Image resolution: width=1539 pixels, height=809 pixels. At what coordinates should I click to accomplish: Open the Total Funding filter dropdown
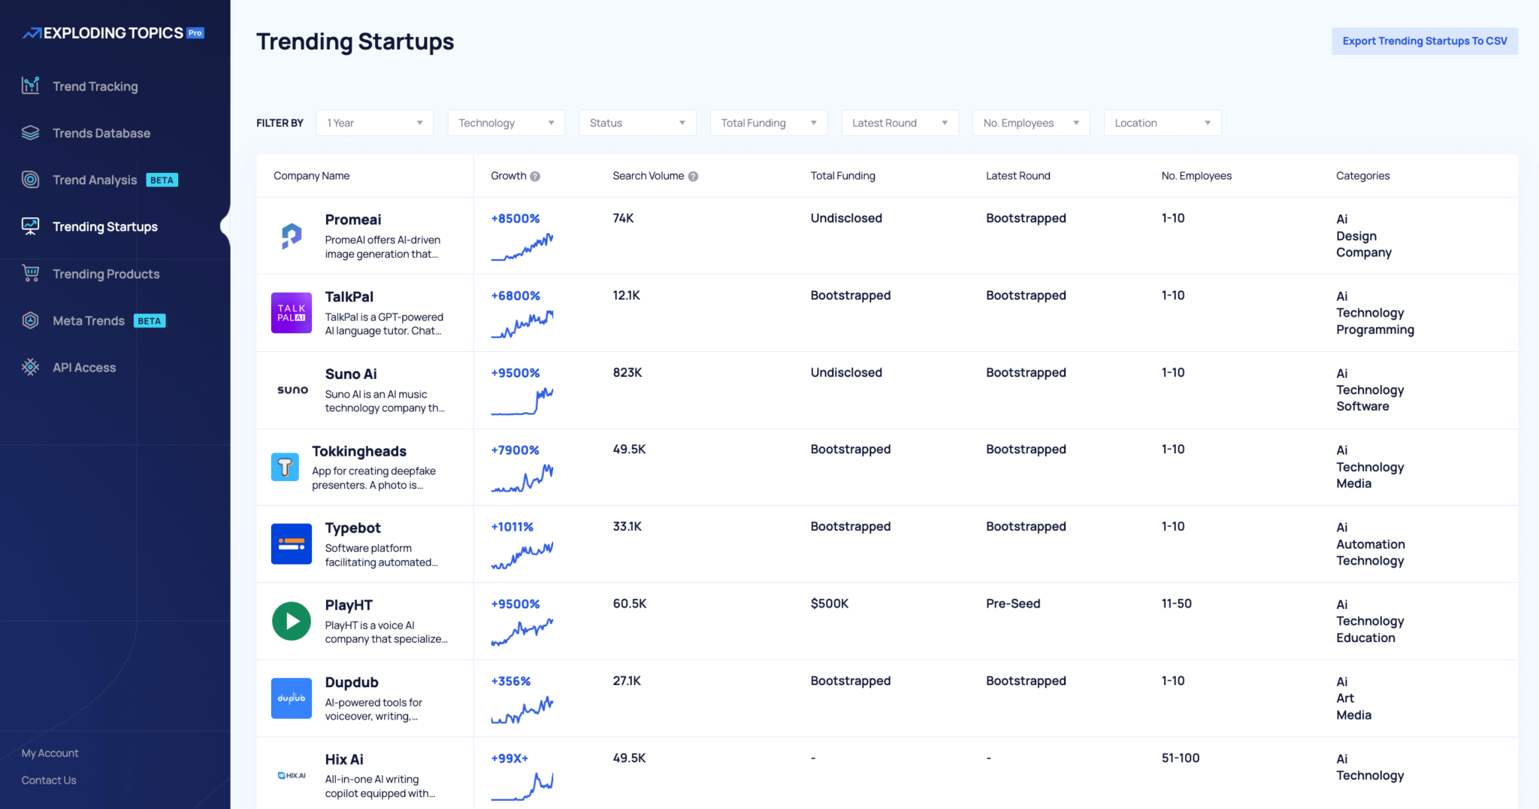pos(768,123)
